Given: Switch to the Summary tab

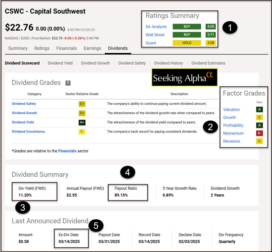Looking at the screenshot, I should [x=18, y=48].
